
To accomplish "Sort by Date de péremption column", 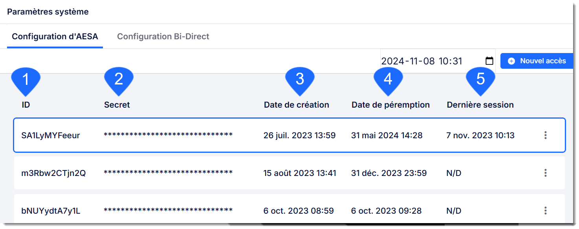I will tap(390, 105).
